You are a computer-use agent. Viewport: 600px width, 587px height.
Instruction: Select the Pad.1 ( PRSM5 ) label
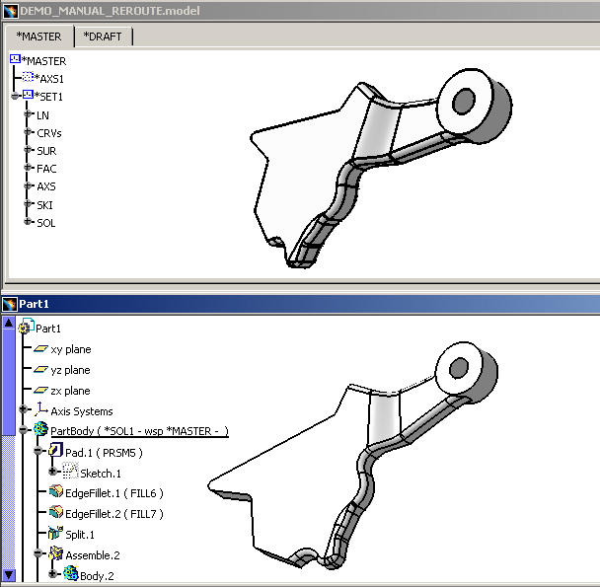coord(104,453)
